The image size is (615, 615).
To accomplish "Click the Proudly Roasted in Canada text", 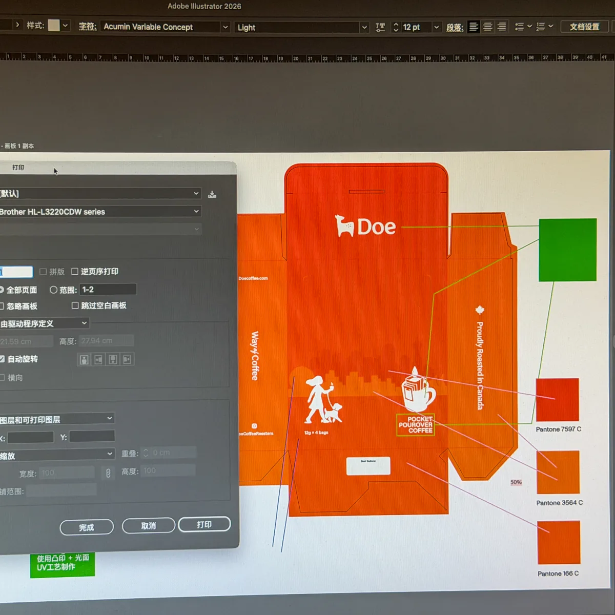I will coord(480,365).
